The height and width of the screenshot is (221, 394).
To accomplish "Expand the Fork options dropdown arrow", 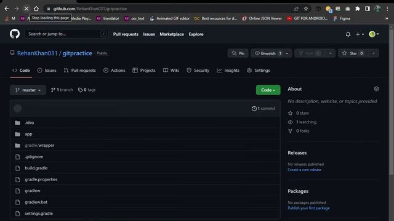I will click(330, 53).
